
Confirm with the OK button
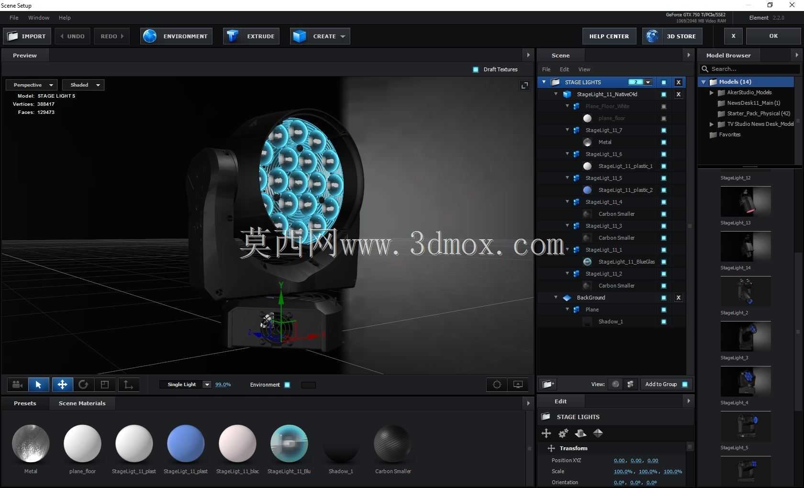click(x=773, y=36)
